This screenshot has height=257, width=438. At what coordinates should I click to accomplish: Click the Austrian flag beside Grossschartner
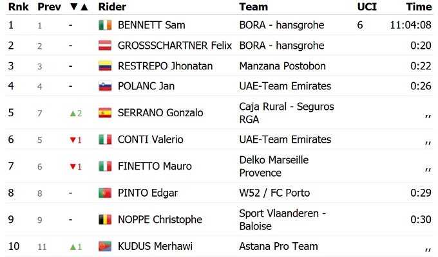click(x=105, y=46)
